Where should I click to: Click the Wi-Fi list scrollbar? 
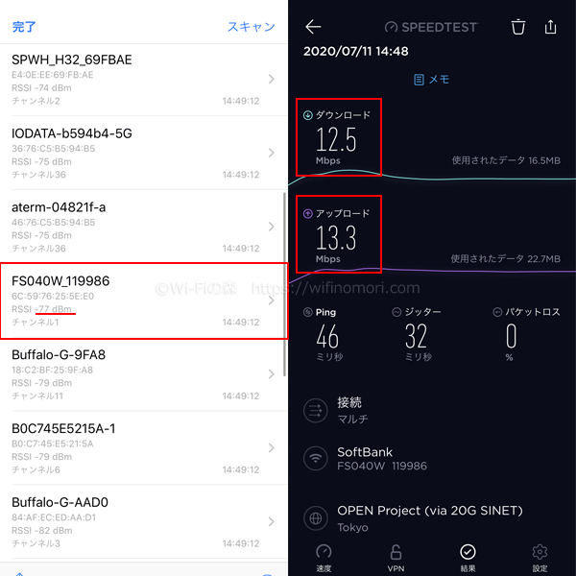coord(285,284)
